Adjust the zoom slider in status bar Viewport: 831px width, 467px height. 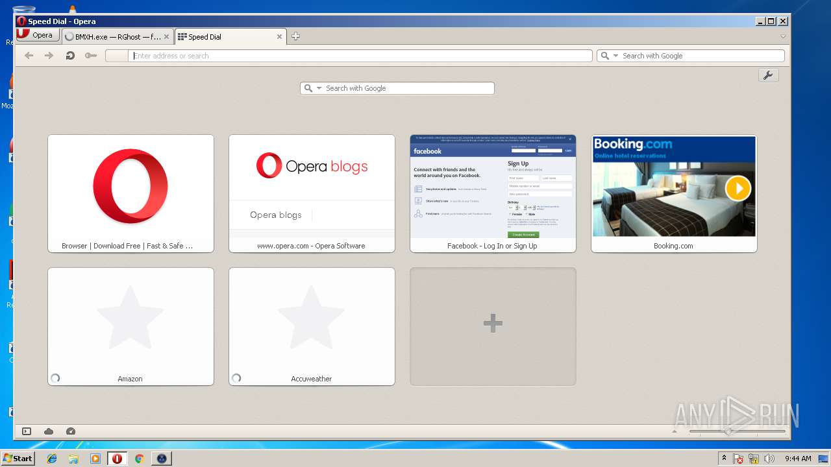click(x=737, y=431)
